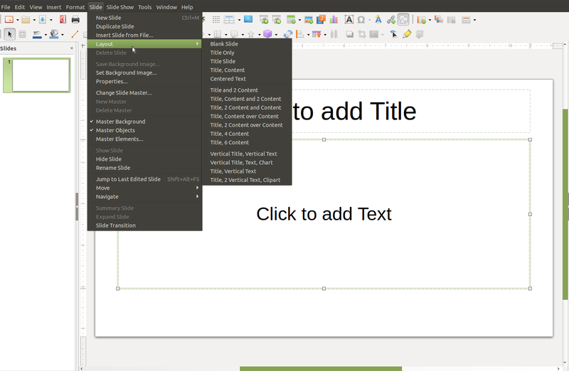
Task: Open the Insert Table dropdown arrow
Action: pos(299,20)
